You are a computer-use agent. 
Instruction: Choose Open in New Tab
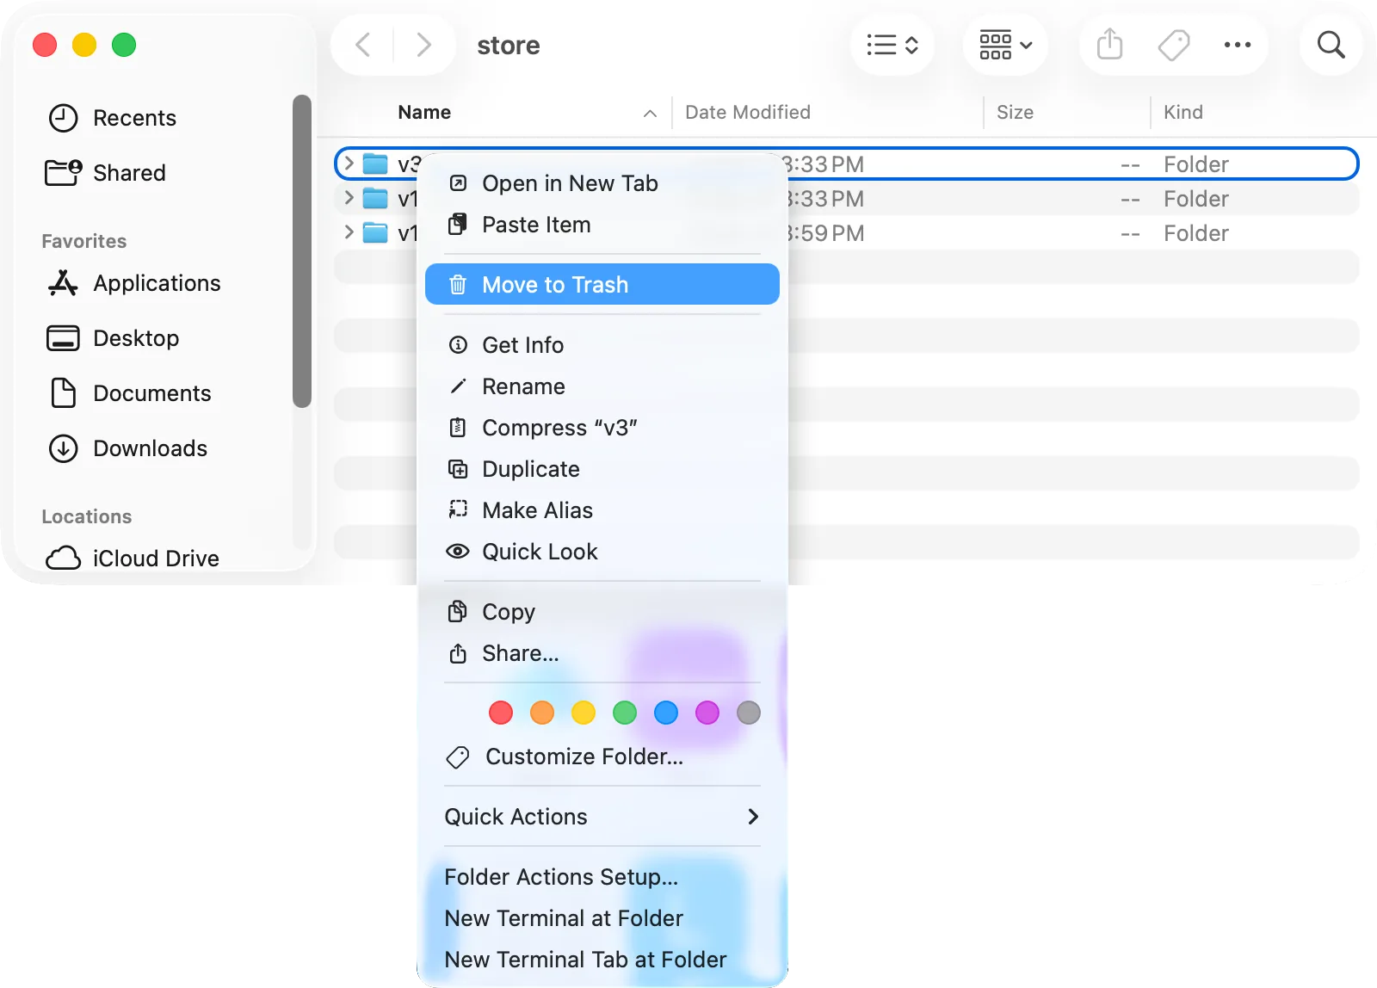pos(602,183)
